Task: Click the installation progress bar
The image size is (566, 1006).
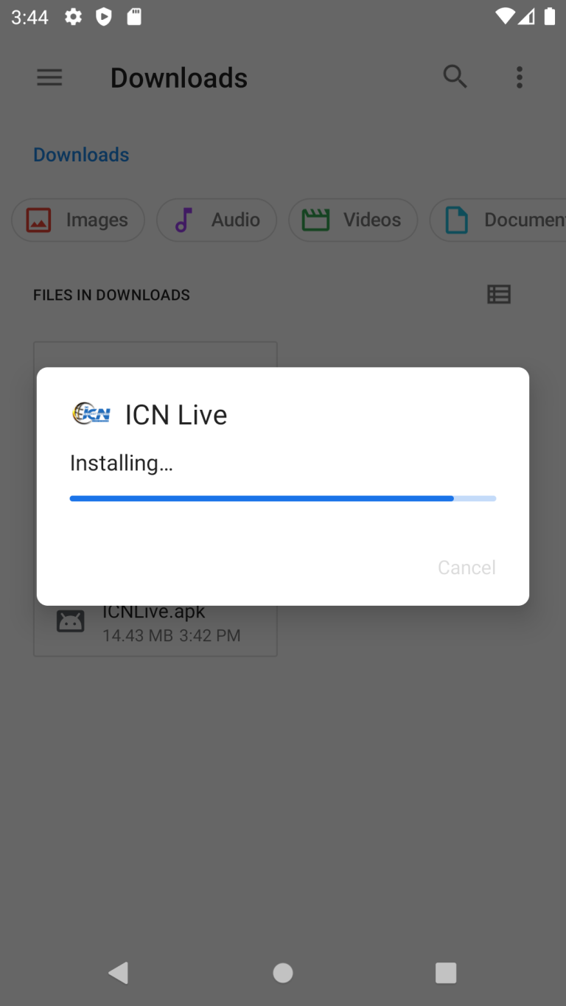Action: point(283,499)
